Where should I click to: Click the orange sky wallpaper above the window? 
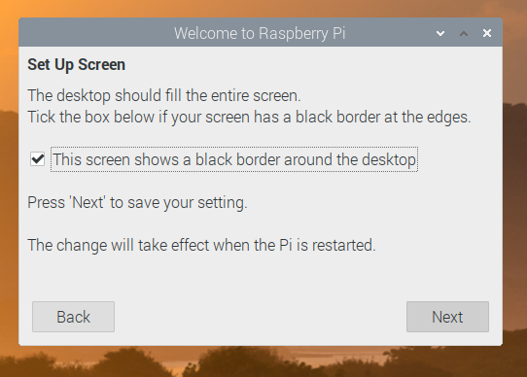263,8
